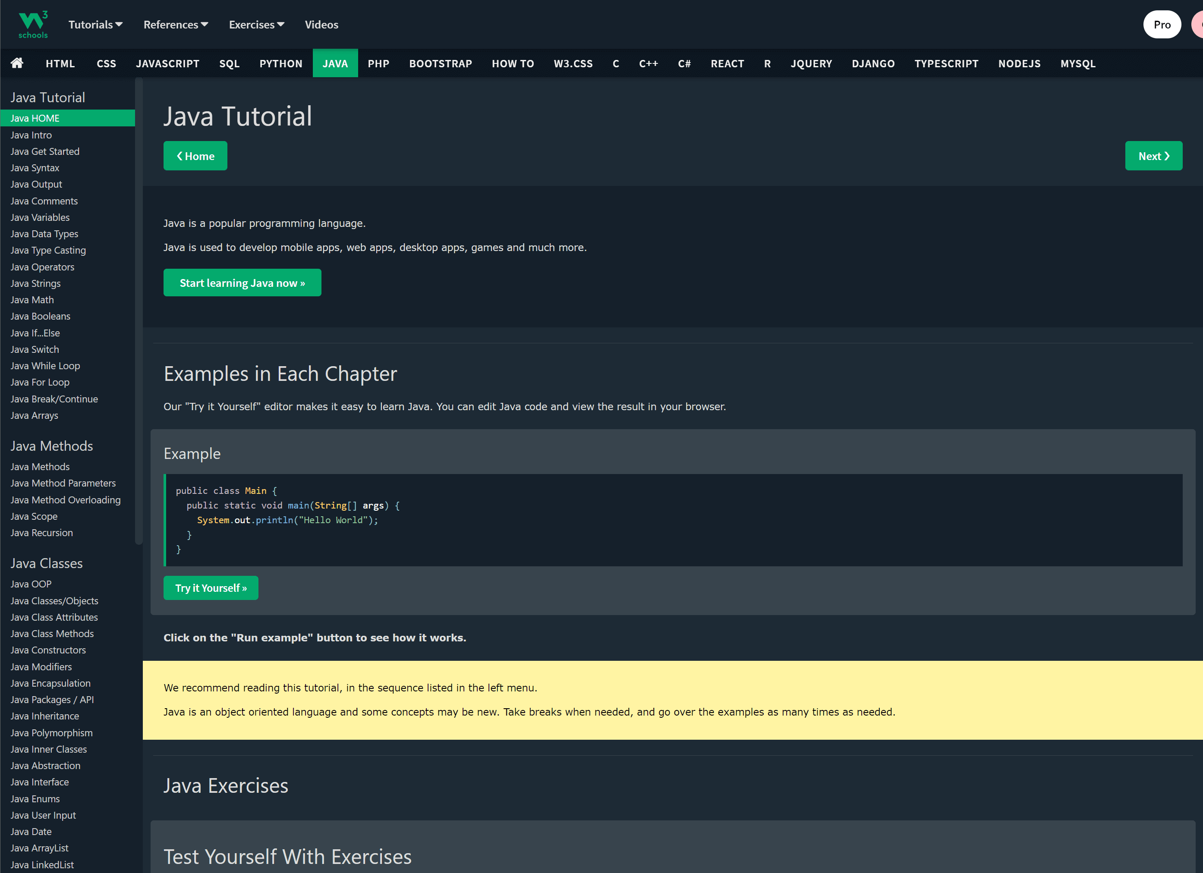Image resolution: width=1203 pixels, height=873 pixels.
Task: Click the Next navigation button
Action: pyautogui.click(x=1154, y=155)
